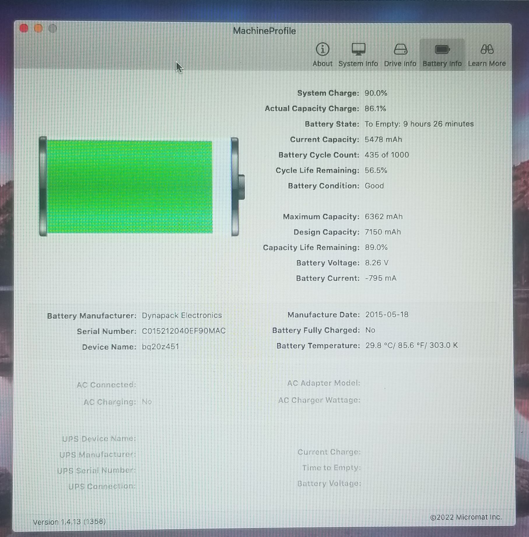Click the cycle count 435 of 1000
This screenshot has width=529, height=537.
[x=387, y=155]
